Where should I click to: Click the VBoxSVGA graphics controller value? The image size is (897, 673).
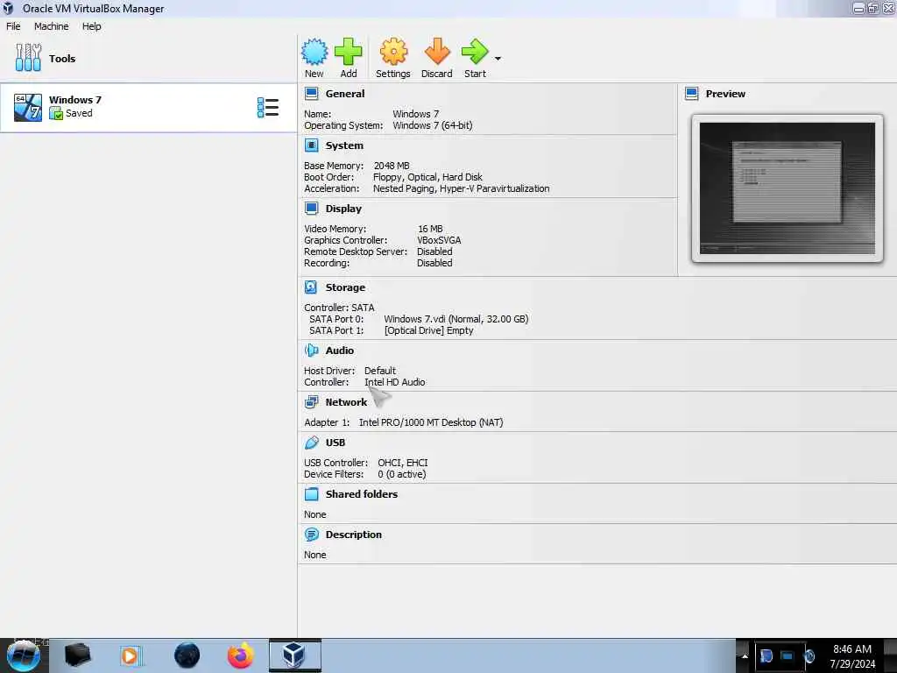click(439, 240)
